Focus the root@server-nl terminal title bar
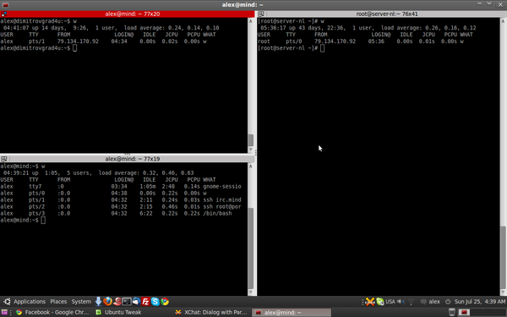The height and width of the screenshot is (317, 507). tap(382, 14)
